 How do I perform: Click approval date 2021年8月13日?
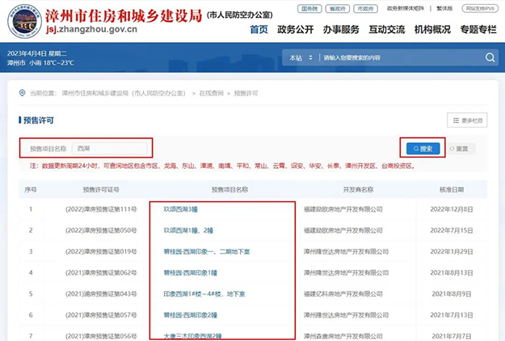[x=452, y=273]
